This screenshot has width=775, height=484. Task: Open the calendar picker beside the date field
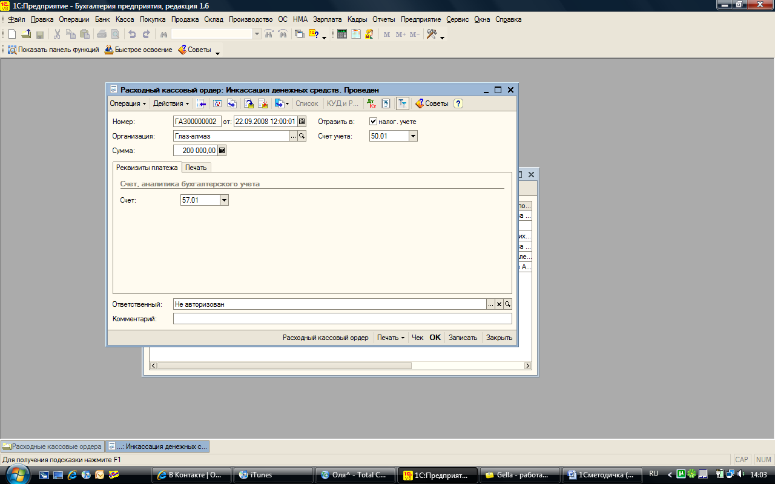[x=302, y=122]
